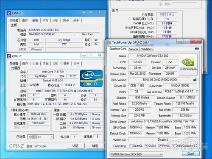Open the 内存 tab in the processor CPU-Z window

(x=46, y=64)
